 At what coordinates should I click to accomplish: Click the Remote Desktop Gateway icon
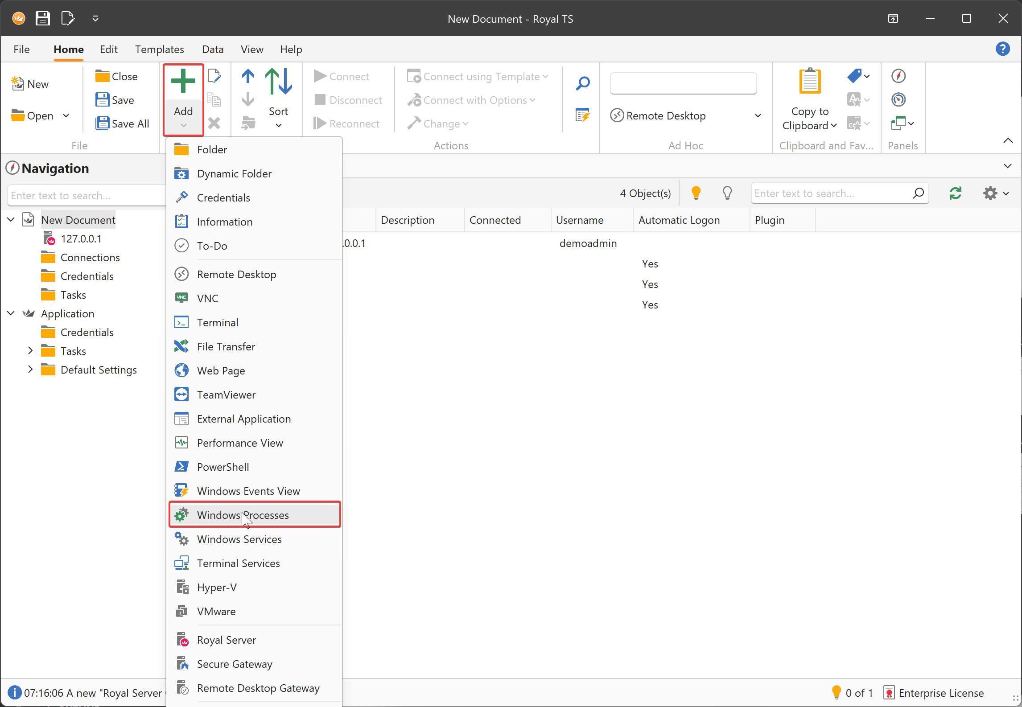[x=182, y=688]
